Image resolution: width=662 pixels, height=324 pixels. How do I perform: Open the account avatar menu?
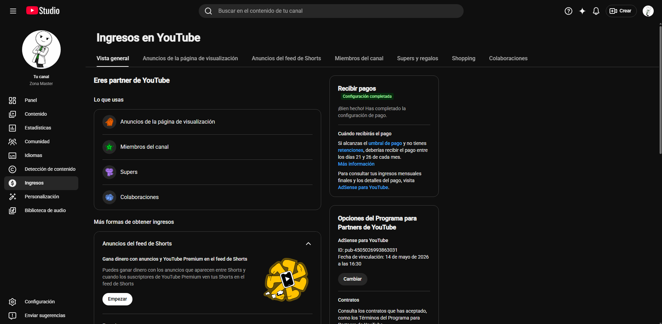[x=648, y=11]
